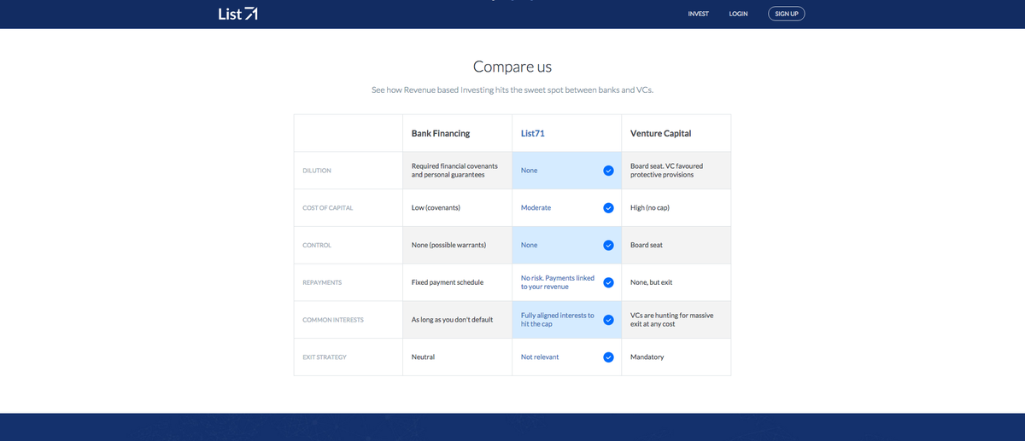Select 'Required financial covenants and personal guarantees' cell
The image size is (1025, 441).
[x=457, y=171]
